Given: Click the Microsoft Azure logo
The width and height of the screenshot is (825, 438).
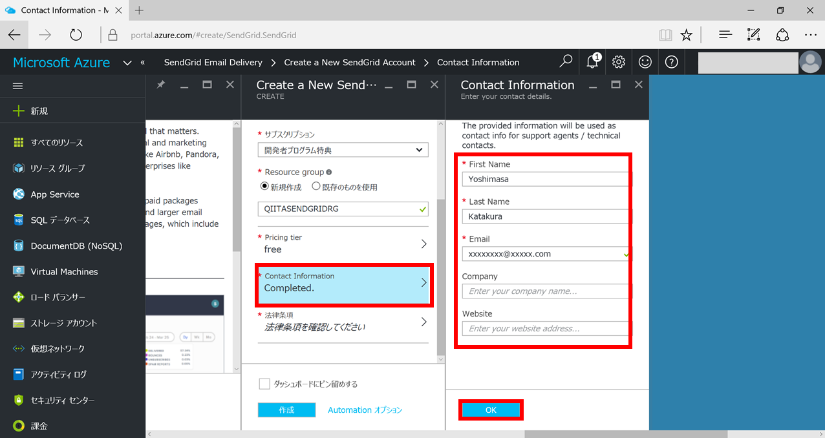Looking at the screenshot, I should pyautogui.click(x=61, y=63).
